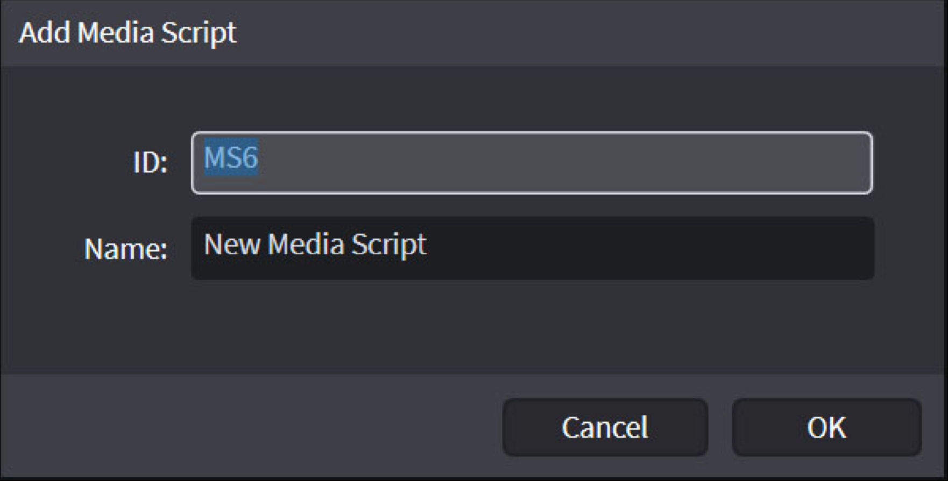Place cursor at far end of Name field
The image size is (948, 481).
855,248
